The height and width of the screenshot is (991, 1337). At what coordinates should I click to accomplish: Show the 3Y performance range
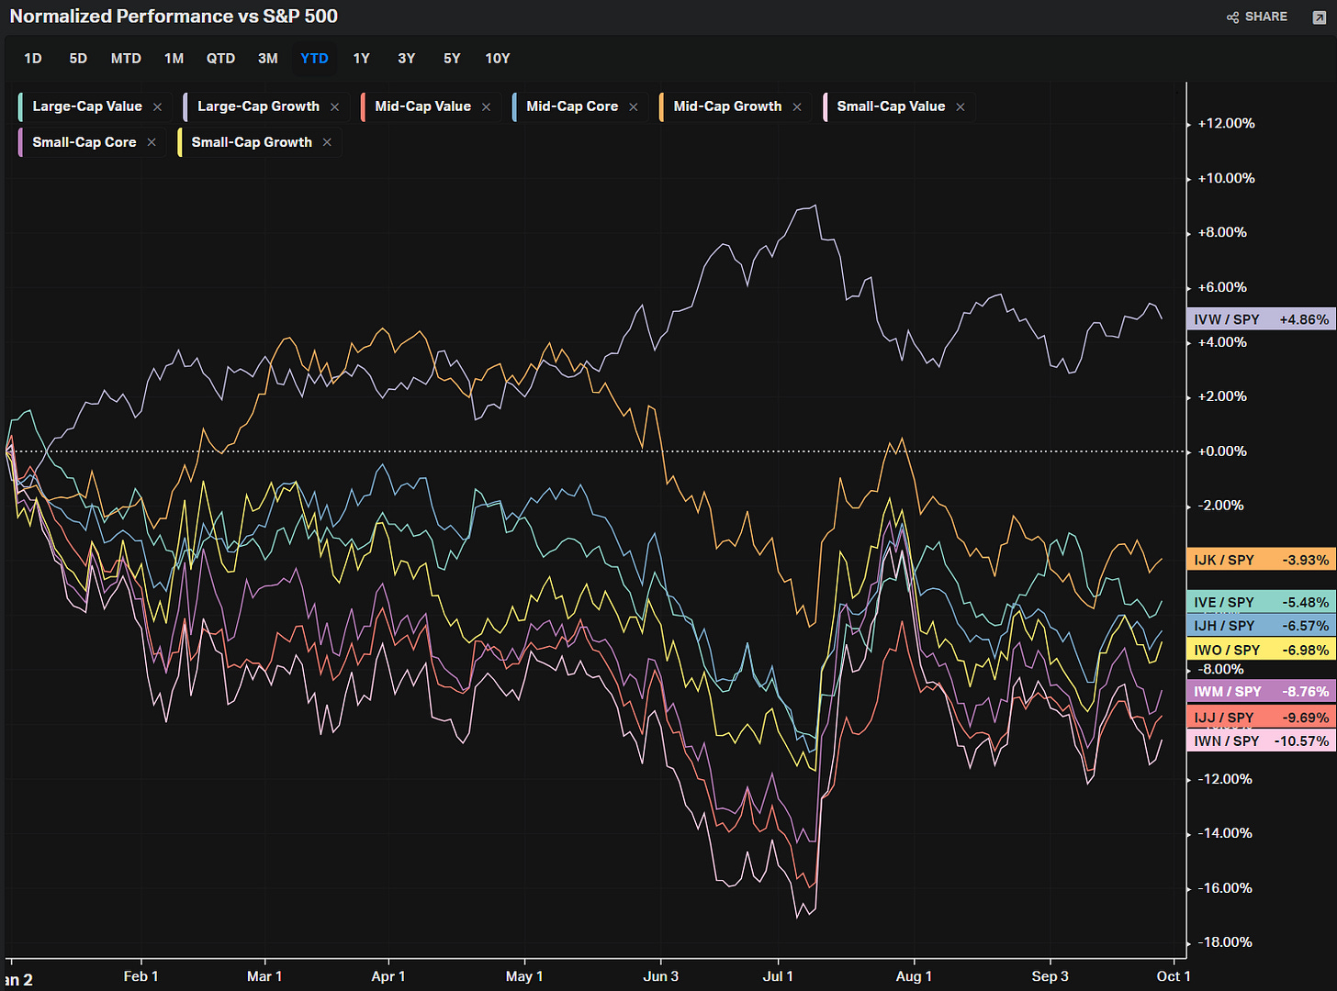407,59
